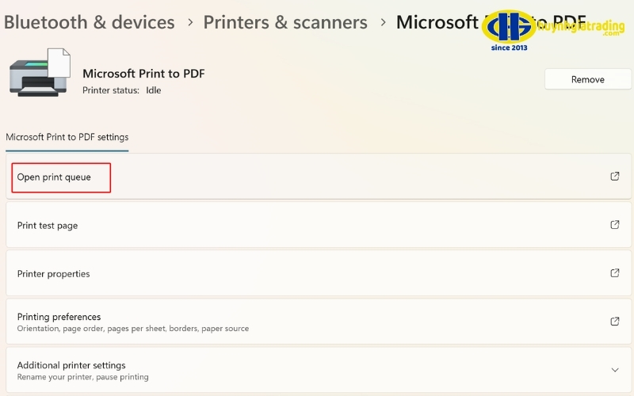Click the Printing preferences title text
The image size is (634, 396).
pyautogui.click(x=59, y=317)
